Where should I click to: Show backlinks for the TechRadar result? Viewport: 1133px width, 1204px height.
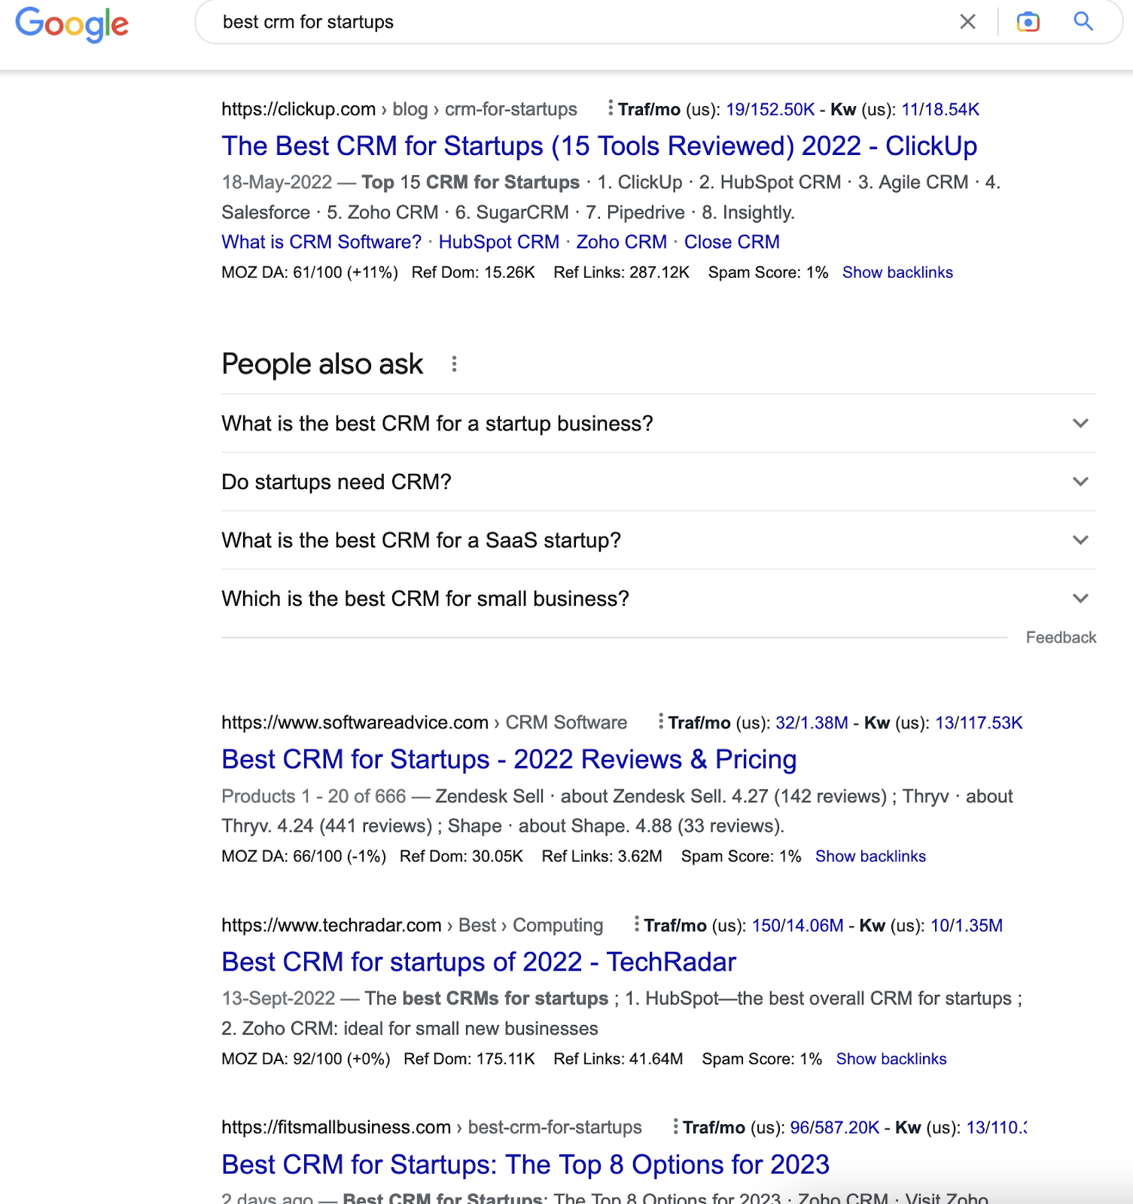click(891, 1059)
